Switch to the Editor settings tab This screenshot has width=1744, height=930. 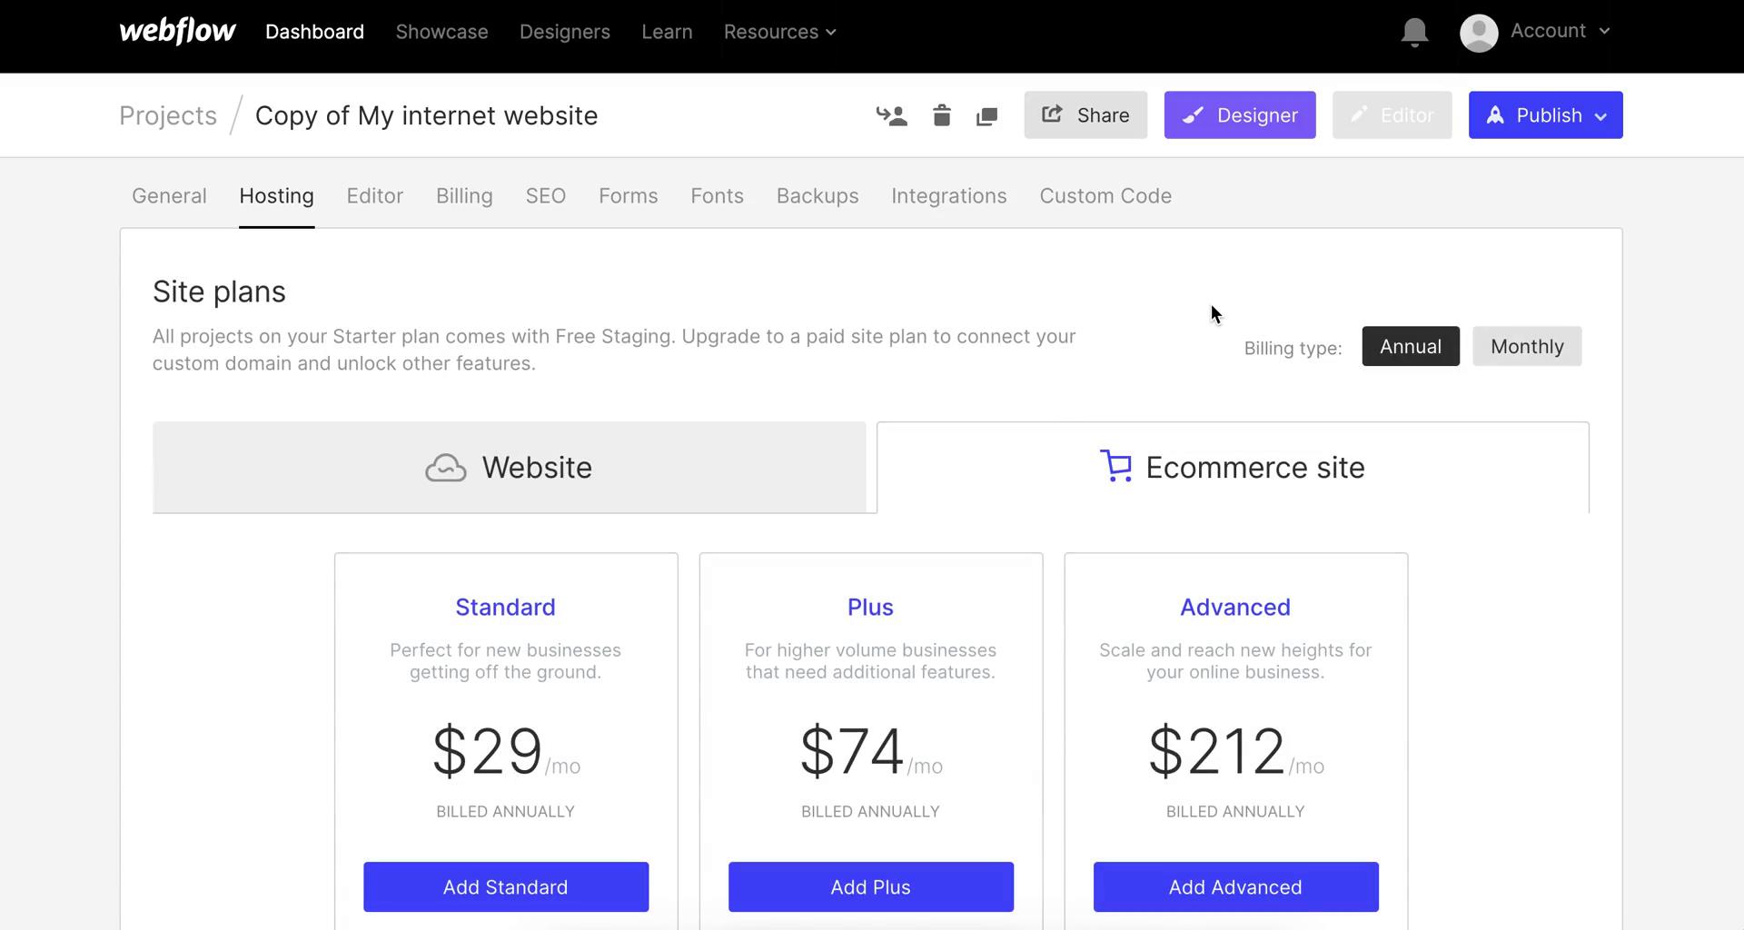[375, 196]
